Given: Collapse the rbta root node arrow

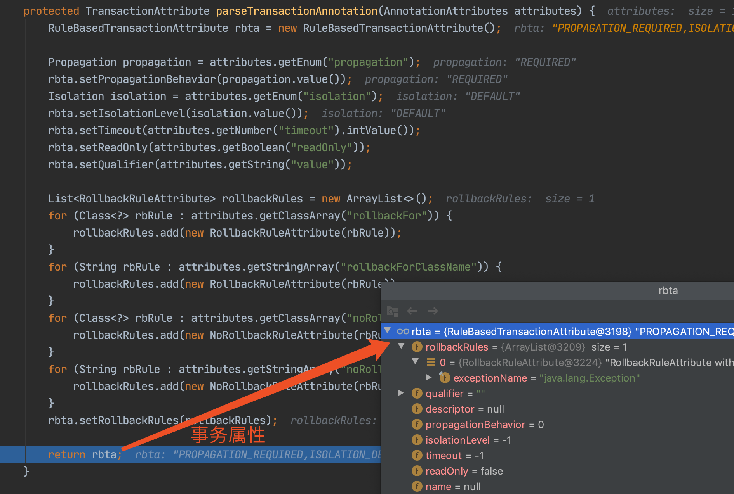Looking at the screenshot, I should click(387, 331).
